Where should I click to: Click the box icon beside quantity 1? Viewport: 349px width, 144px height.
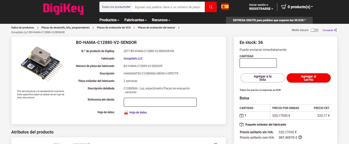[x=241, y=115]
